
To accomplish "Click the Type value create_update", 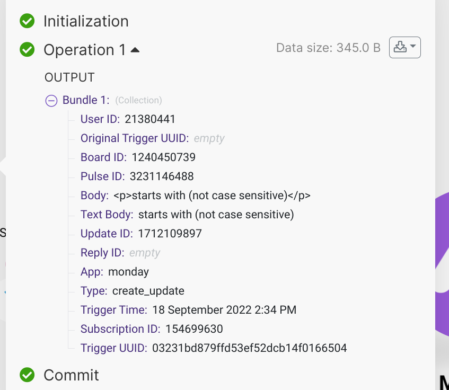I will (148, 291).
